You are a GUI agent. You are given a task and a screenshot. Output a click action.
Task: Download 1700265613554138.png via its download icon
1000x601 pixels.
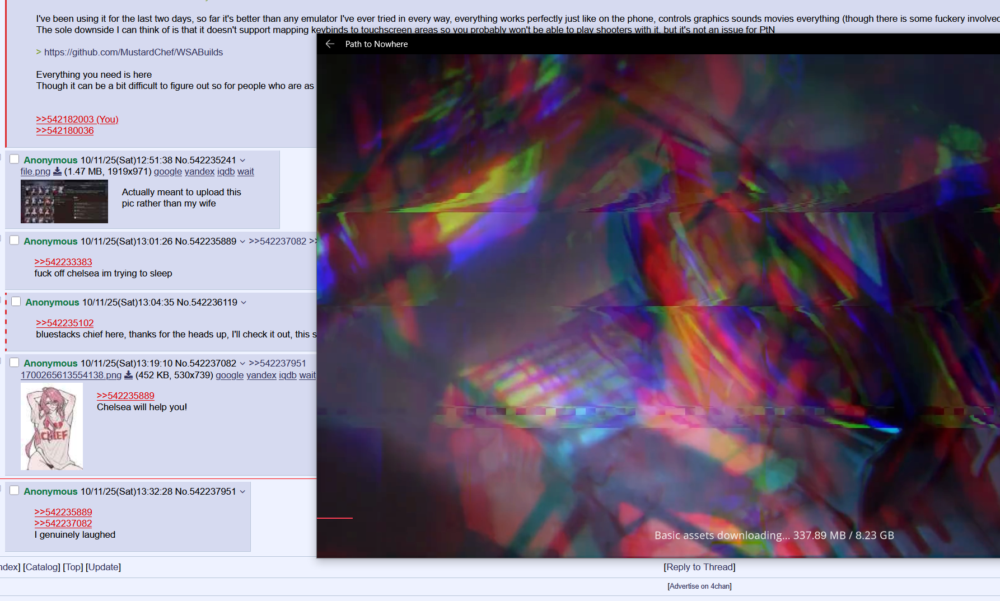coord(128,375)
